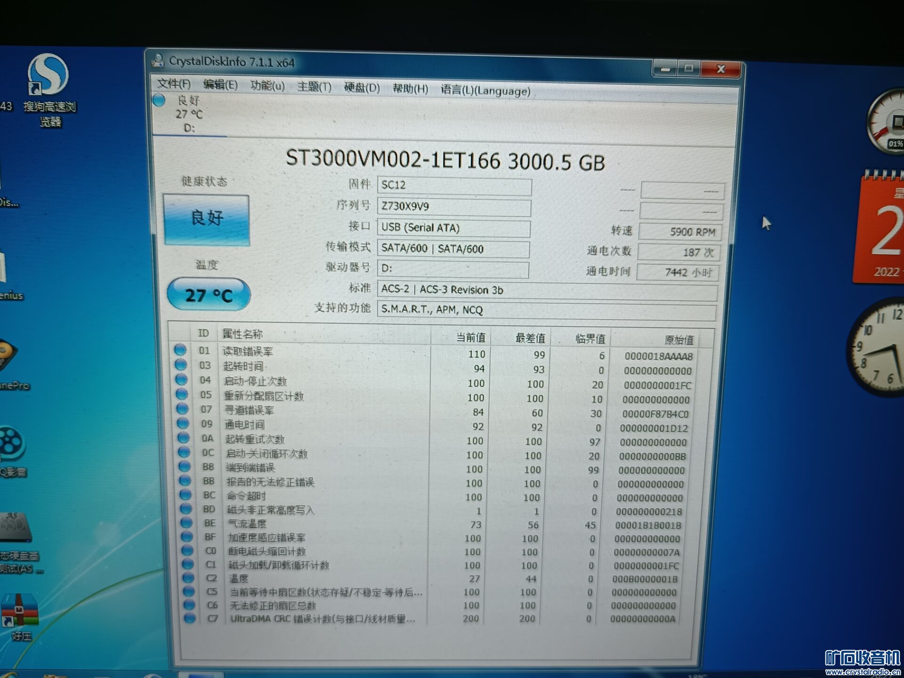904x678 pixels.
Task: Click status icon of row 09 通电时间
Action: 183,423
